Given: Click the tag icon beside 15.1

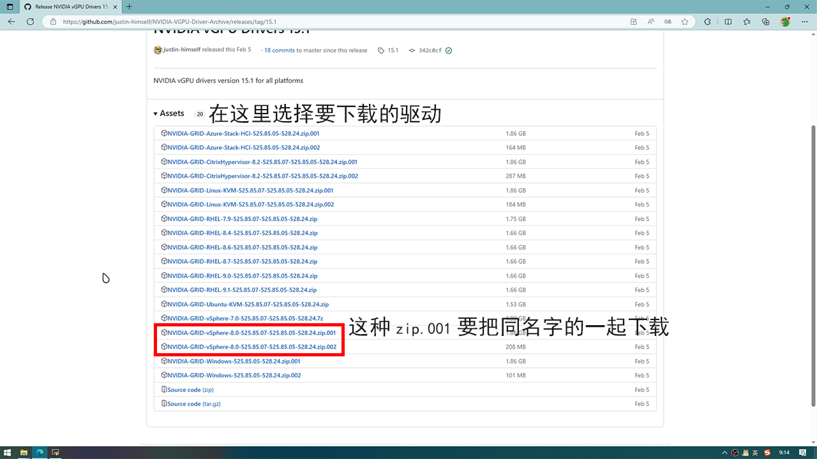Looking at the screenshot, I should (381, 50).
